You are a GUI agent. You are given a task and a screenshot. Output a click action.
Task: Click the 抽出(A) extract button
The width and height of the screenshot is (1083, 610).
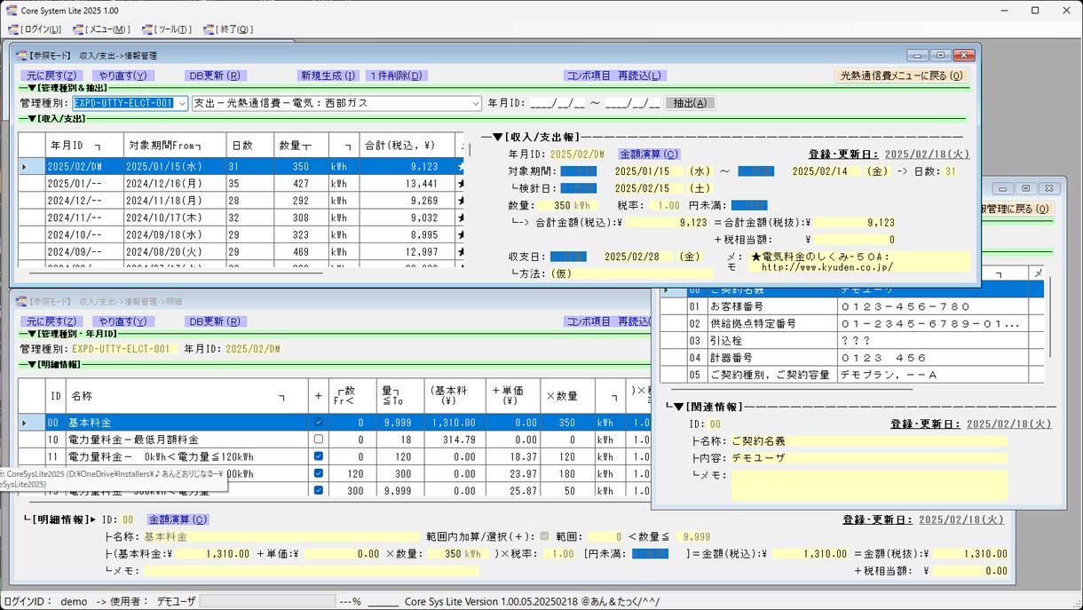pos(690,103)
